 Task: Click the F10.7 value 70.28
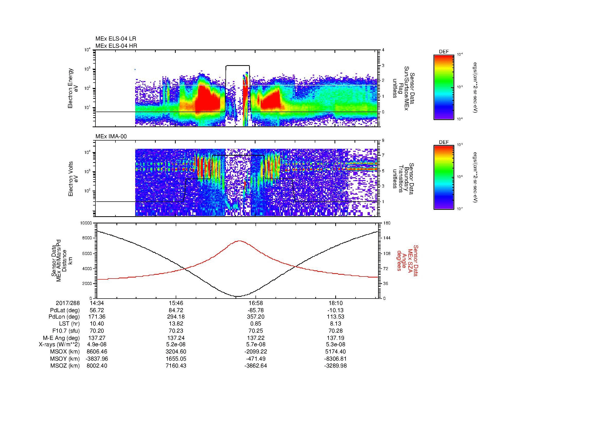pyautogui.click(x=336, y=331)
